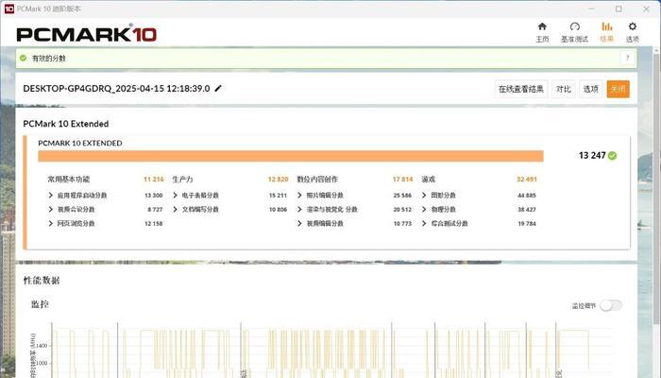661x378 pixels.
Task: Click the 常用基本功能 score 11 216
Action: click(153, 180)
